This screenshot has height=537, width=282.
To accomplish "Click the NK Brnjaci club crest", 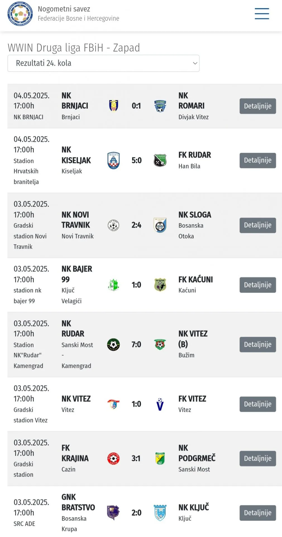I will (113, 106).
